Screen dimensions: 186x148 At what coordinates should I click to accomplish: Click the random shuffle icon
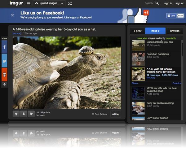pyautogui.click(x=70, y=3)
